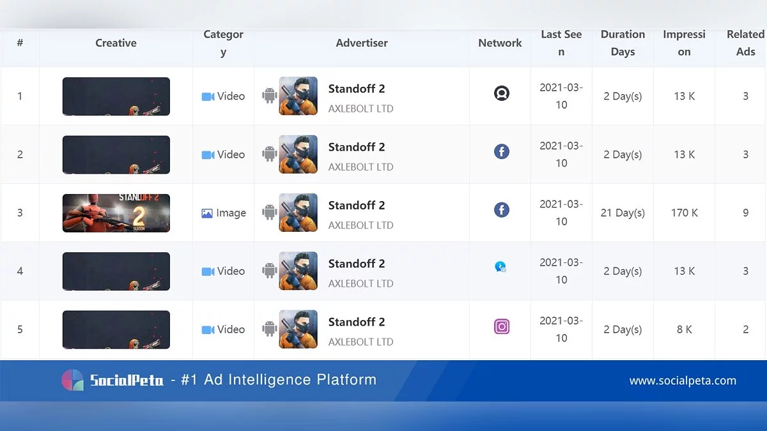Click row number 4 in the first column
This screenshot has width=767, height=431.
click(20, 271)
